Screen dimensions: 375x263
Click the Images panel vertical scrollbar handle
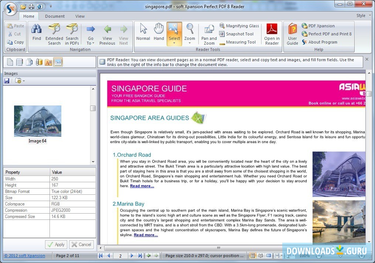(93, 108)
